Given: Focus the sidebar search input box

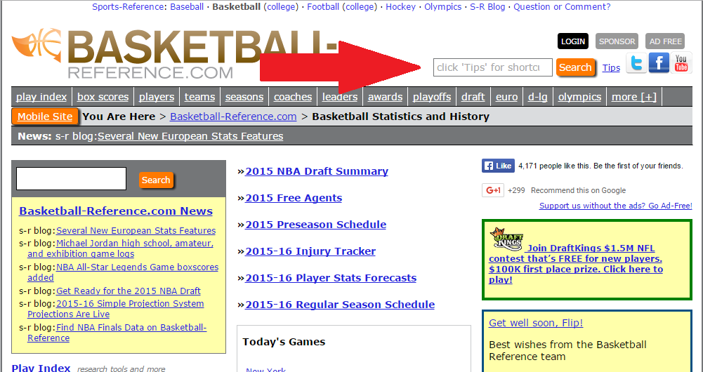Looking at the screenshot, I should pyautogui.click(x=72, y=178).
